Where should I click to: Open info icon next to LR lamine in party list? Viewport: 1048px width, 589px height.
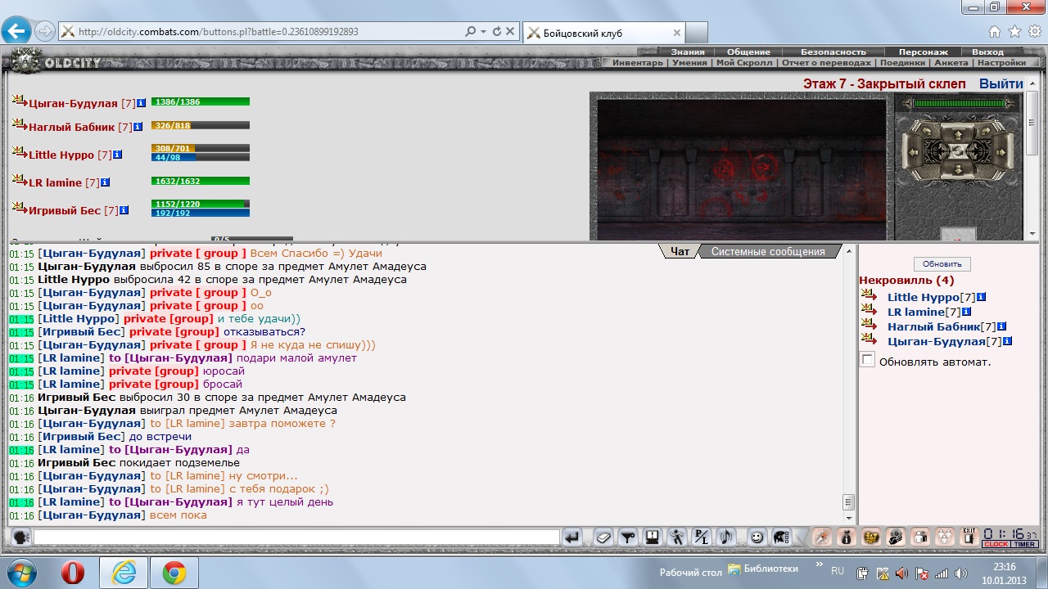105,182
